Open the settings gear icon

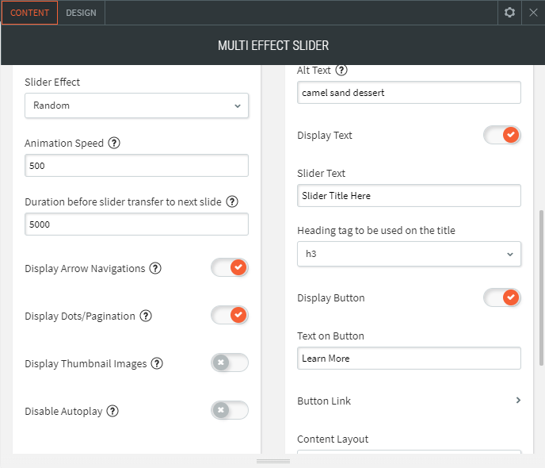pyautogui.click(x=509, y=13)
